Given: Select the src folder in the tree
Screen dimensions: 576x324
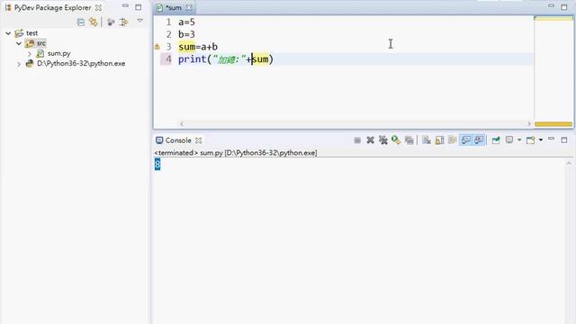Looking at the screenshot, I should point(40,43).
